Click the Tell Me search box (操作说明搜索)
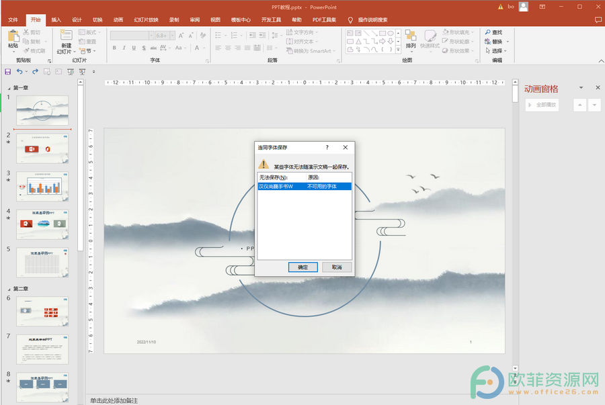This screenshot has height=405, width=605. [x=372, y=19]
